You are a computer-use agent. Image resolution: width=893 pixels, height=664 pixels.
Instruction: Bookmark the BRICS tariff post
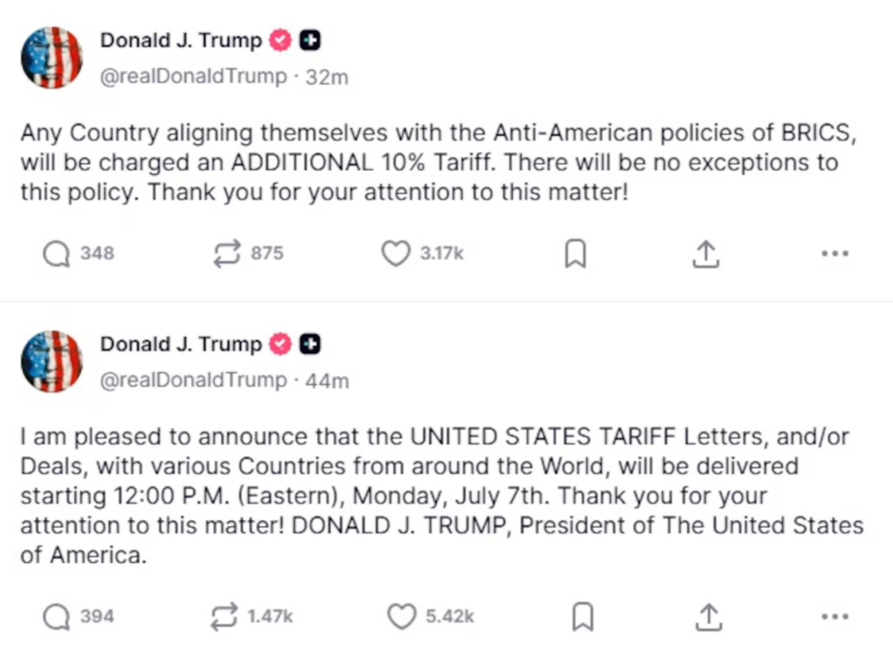[x=576, y=254]
